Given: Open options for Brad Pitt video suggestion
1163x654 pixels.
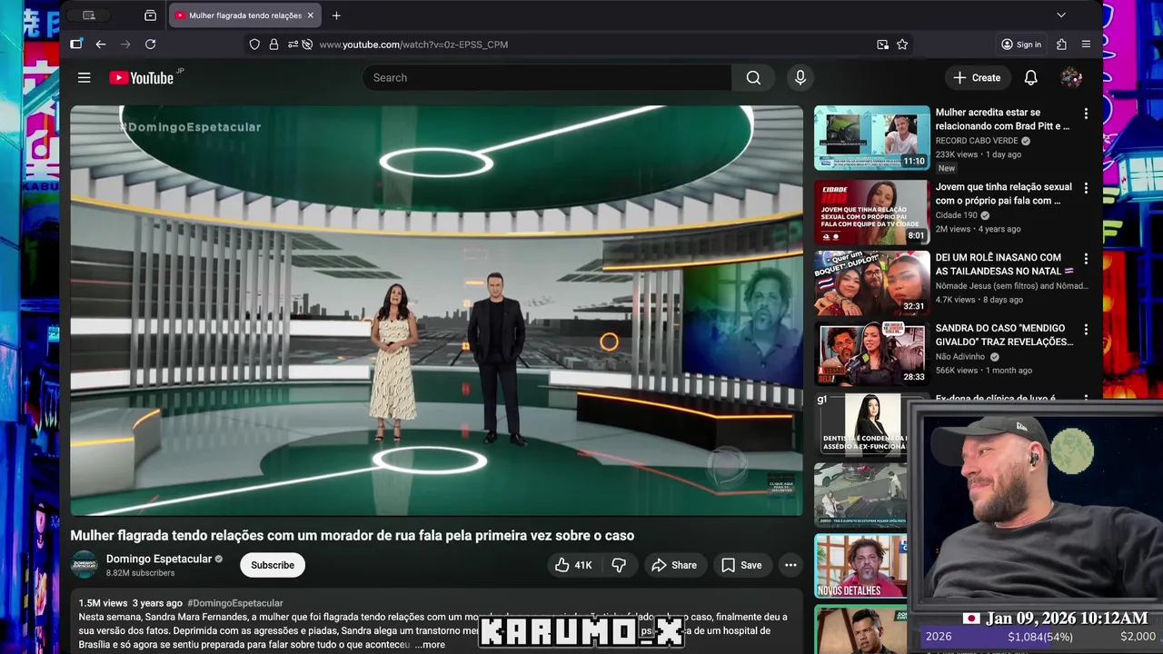Looking at the screenshot, I should tap(1086, 114).
